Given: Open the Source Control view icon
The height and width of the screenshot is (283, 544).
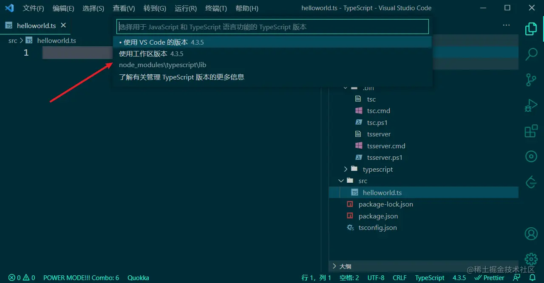Looking at the screenshot, I should pyautogui.click(x=531, y=80).
